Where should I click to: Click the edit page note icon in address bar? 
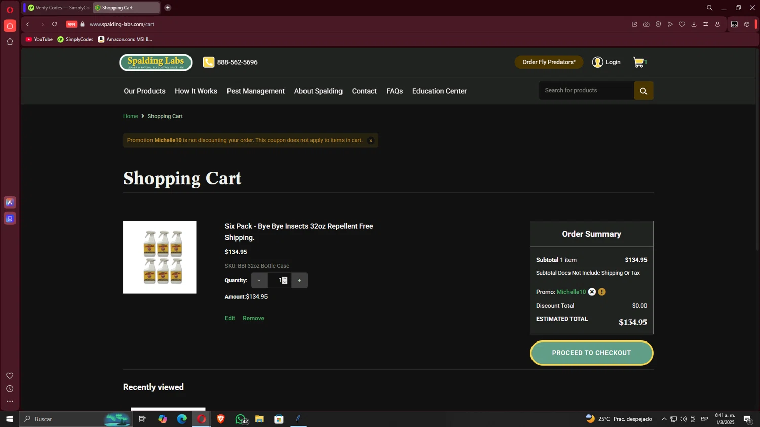point(634,24)
